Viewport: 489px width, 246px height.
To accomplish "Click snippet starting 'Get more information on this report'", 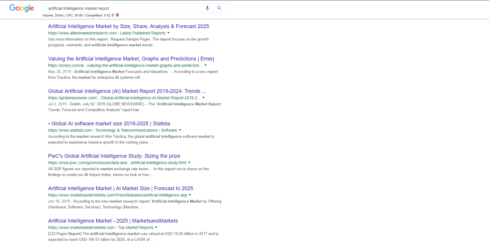I will (x=128, y=42).
